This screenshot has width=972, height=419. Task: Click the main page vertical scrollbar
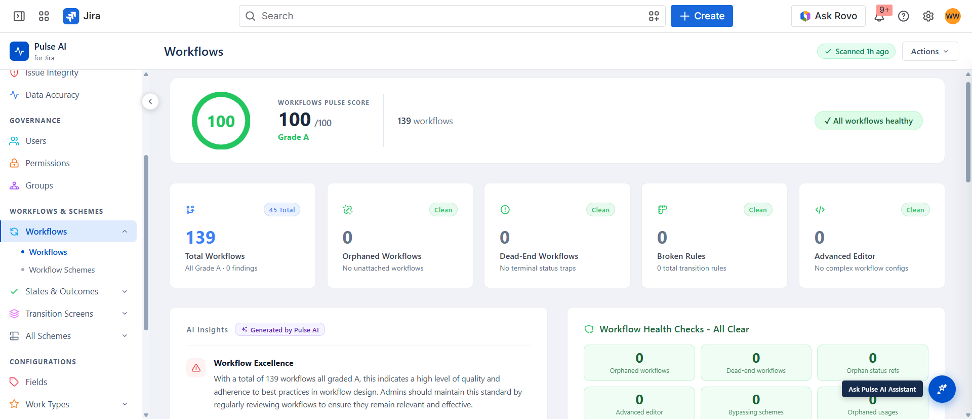point(968,132)
